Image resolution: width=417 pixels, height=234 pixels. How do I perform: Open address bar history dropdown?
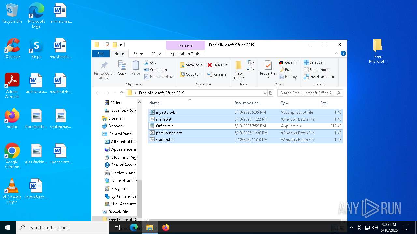click(265, 93)
